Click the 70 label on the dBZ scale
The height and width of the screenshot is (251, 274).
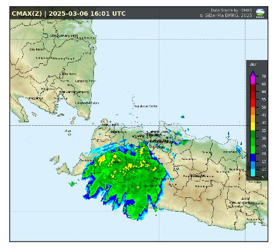click(264, 76)
